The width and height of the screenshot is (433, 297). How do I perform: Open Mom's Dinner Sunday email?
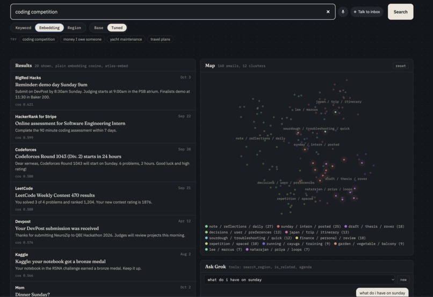(x=103, y=289)
